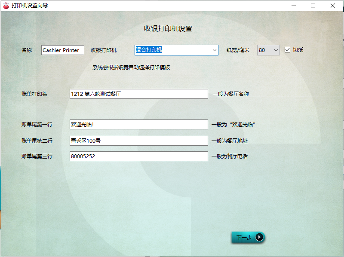344x257 pixels.
Task: Click the 名称 field containing Cashier Printer
Action: [x=63, y=50]
